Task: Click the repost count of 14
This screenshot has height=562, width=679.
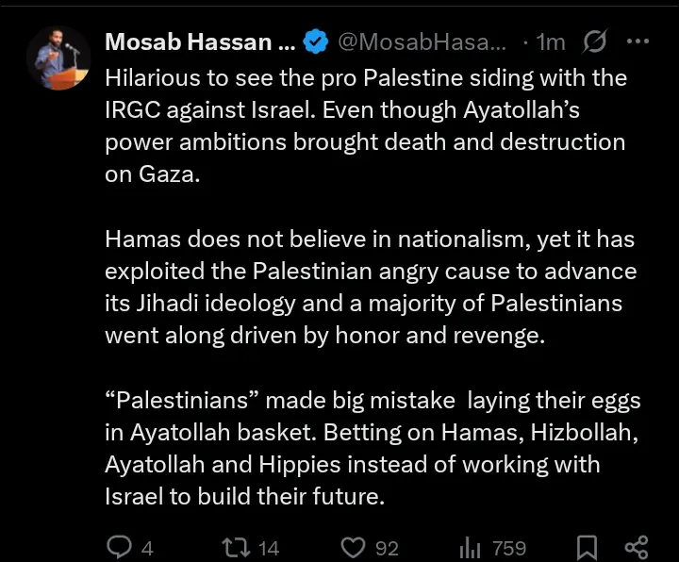Action: tap(269, 548)
